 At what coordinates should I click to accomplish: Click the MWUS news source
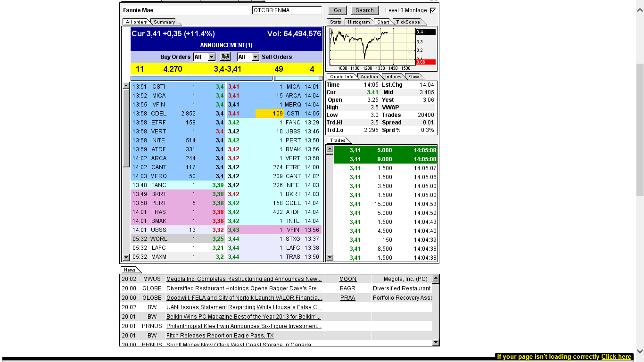pyautogui.click(x=152, y=279)
